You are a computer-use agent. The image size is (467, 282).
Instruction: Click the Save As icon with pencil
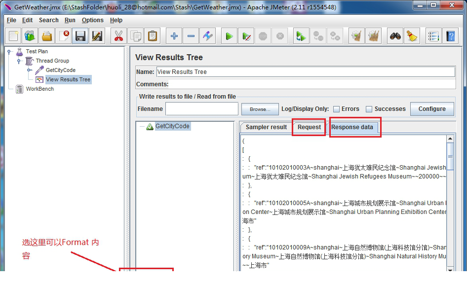97,36
